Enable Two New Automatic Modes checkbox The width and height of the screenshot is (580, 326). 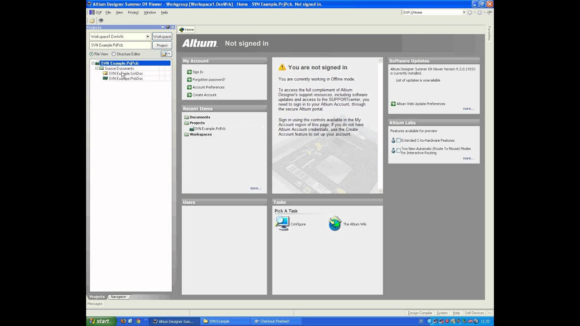click(x=399, y=150)
